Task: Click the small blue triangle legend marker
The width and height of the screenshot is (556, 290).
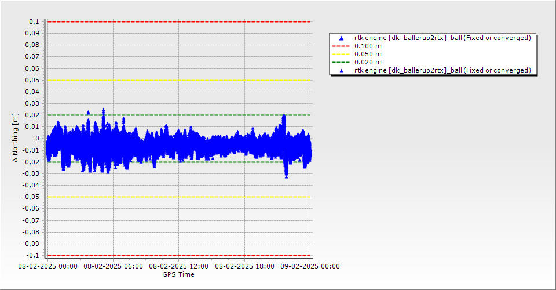Action: [342, 71]
